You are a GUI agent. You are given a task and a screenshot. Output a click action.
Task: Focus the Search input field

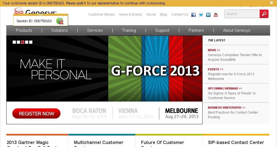(242, 14)
